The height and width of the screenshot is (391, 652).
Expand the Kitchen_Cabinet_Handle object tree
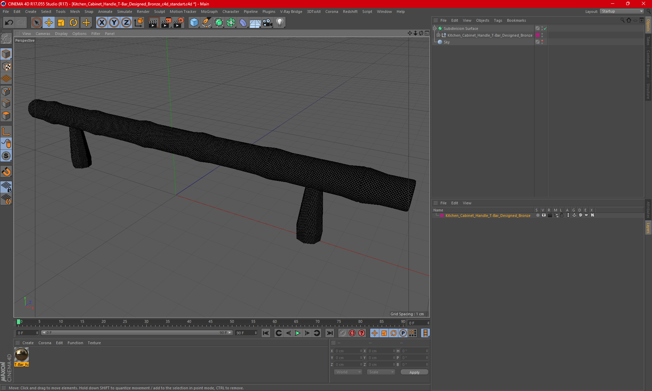438,35
